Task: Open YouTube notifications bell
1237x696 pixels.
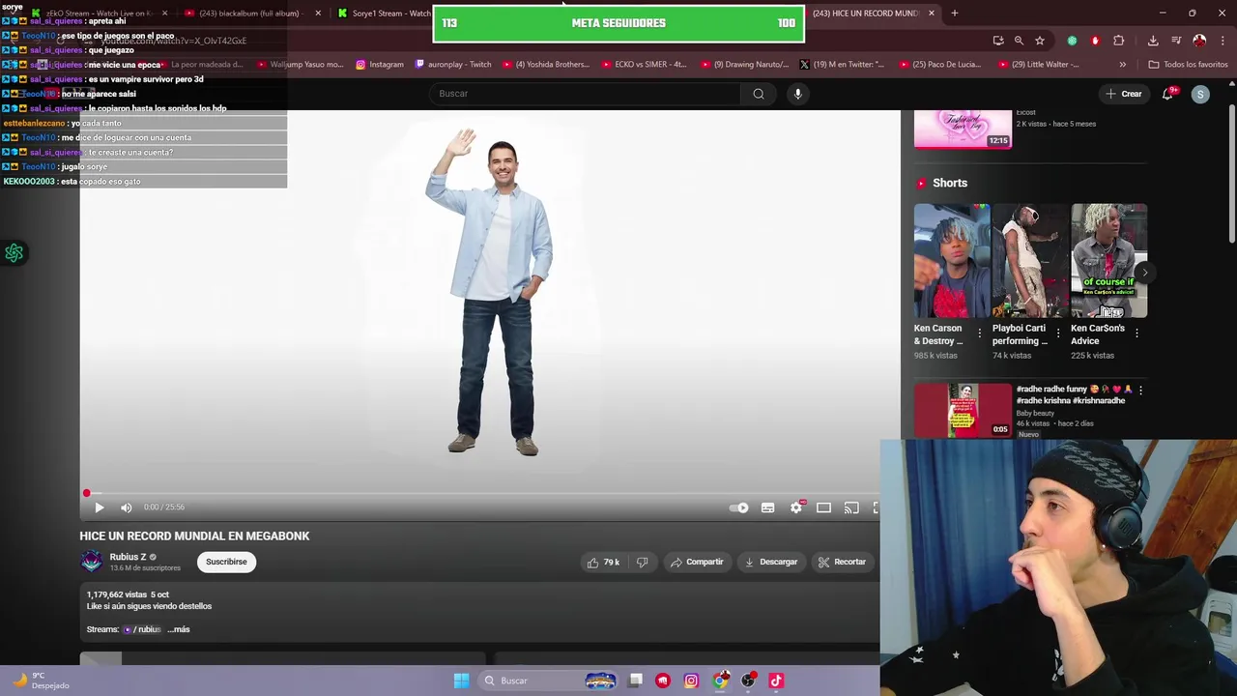Action: pos(1168,94)
